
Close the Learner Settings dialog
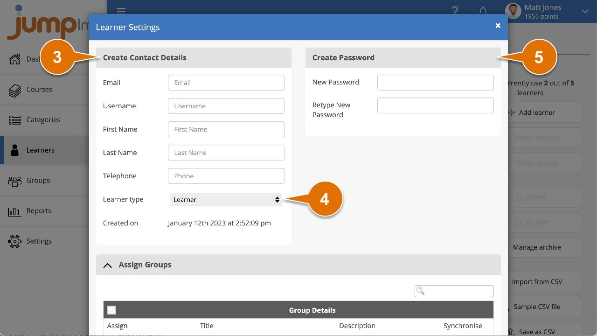498,26
